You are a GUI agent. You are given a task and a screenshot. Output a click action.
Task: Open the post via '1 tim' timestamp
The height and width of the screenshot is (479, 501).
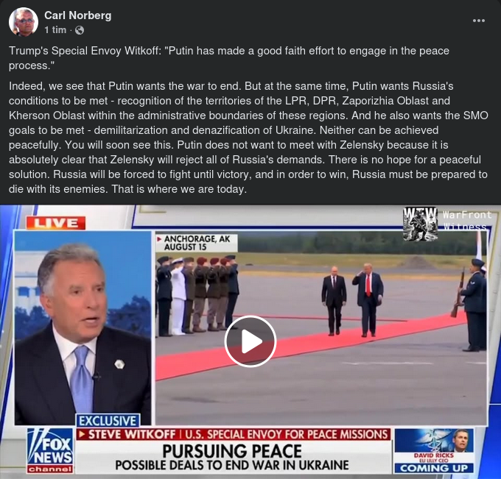[55, 30]
